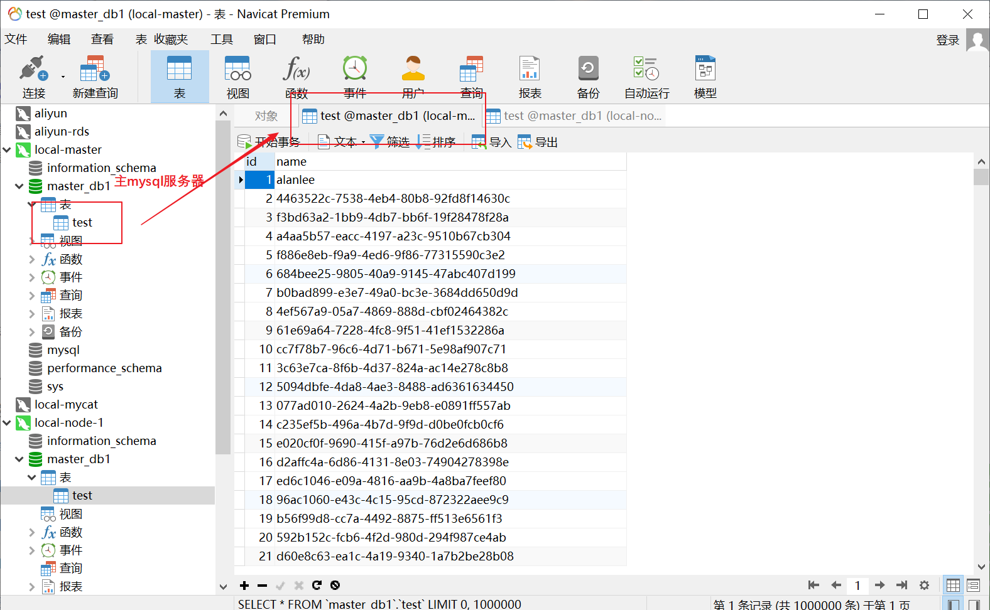Collapse the local-node-1 connection

click(7, 423)
